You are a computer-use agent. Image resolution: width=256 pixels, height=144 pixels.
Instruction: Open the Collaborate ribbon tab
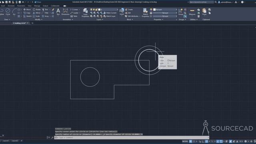pos(55,6)
